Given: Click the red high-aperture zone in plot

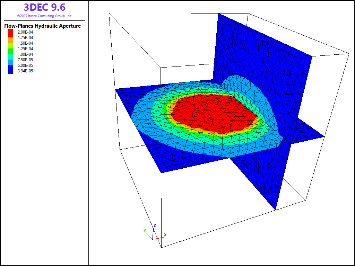Looking at the screenshot, I should (211, 114).
